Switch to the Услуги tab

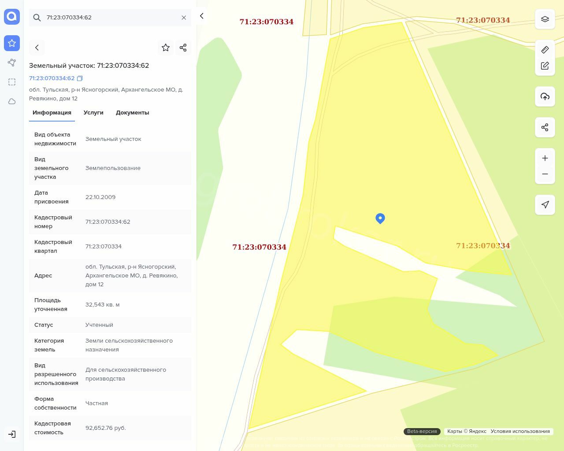click(93, 113)
